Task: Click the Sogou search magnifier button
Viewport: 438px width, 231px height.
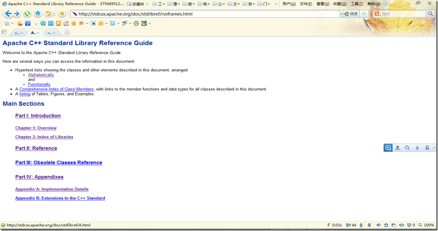Action: click(430, 14)
